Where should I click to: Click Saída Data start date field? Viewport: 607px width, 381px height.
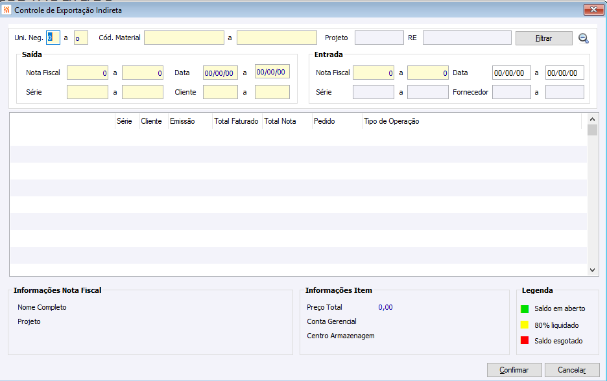(x=220, y=73)
